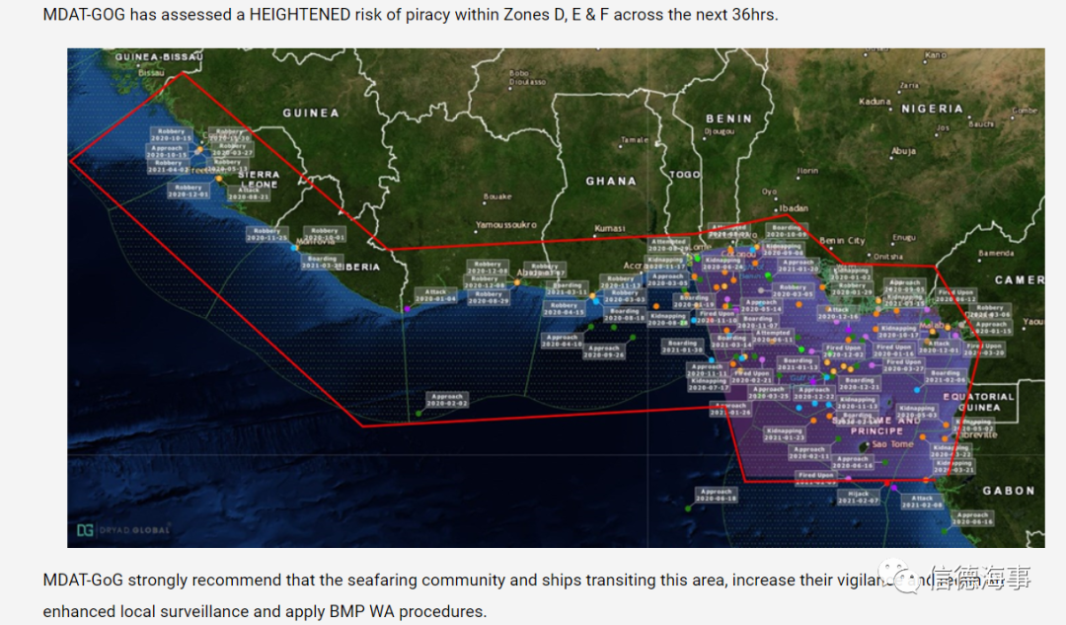The width and height of the screenshot is (1066, 625).
Task: Click the magenta Attack 2020-01-04 marker dot
Action: pyautogui.click(x=407, y=309)
